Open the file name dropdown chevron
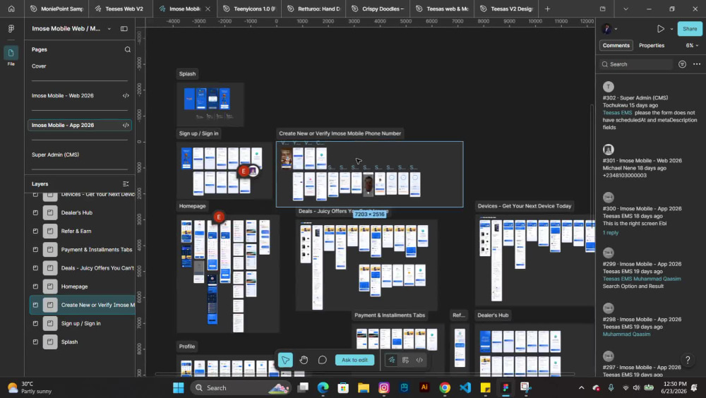The width and height of the screenshot is (706, 398). 109,29
